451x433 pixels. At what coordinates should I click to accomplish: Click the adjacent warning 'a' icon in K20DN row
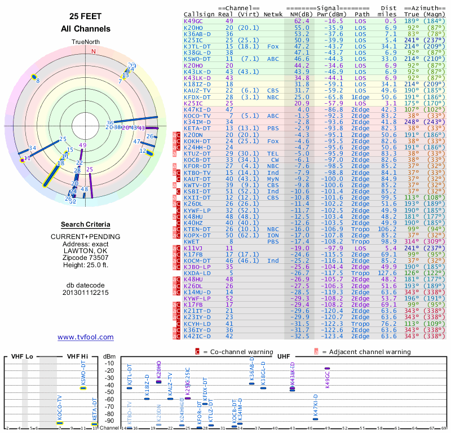click(174, 135)
